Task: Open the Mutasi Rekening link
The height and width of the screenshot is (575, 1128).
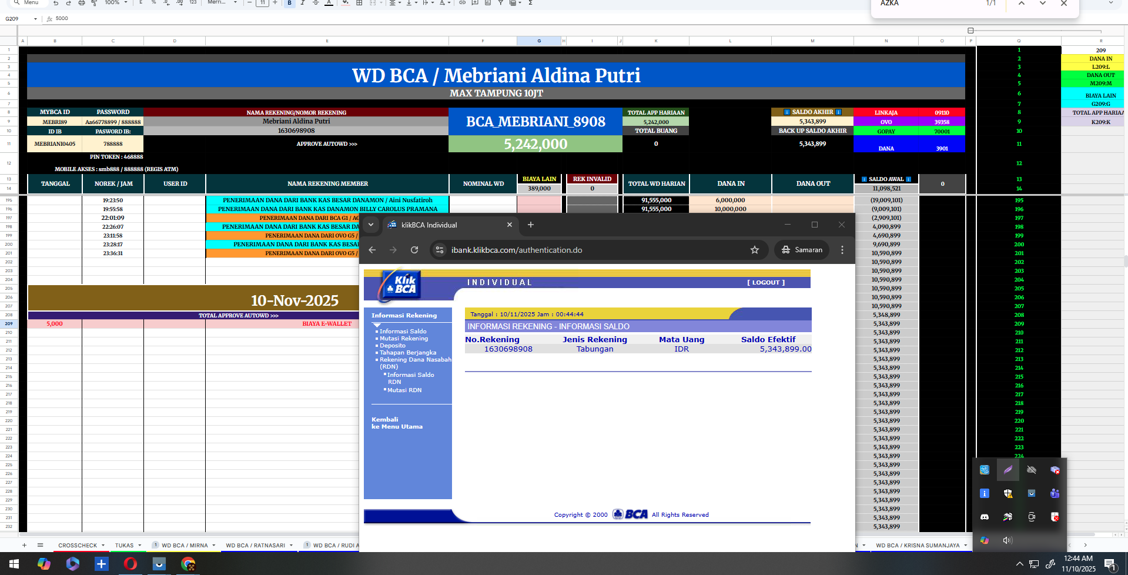Action: [x=404, y=339]
